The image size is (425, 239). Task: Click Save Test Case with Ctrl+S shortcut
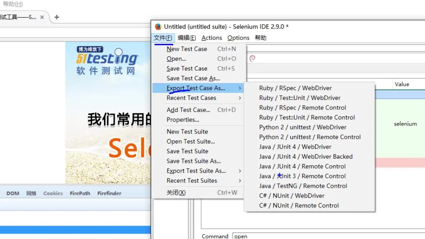click(199, 68)
